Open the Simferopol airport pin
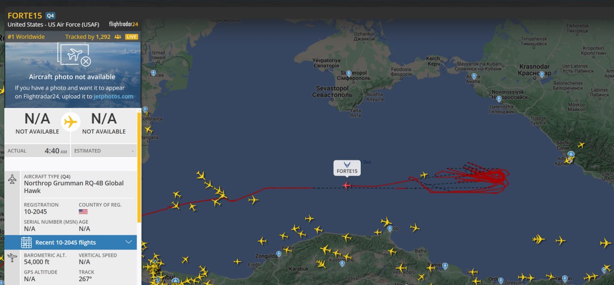Image resolution: width=614 pixels, height=285 pixels. 349,73
